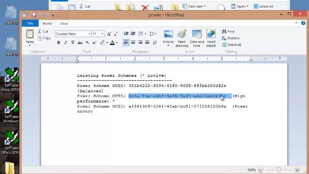The width and height of the screenshot is (309, 174).
Task: Click the red Delete X in Explorer
Action: [x=145, y=8]
